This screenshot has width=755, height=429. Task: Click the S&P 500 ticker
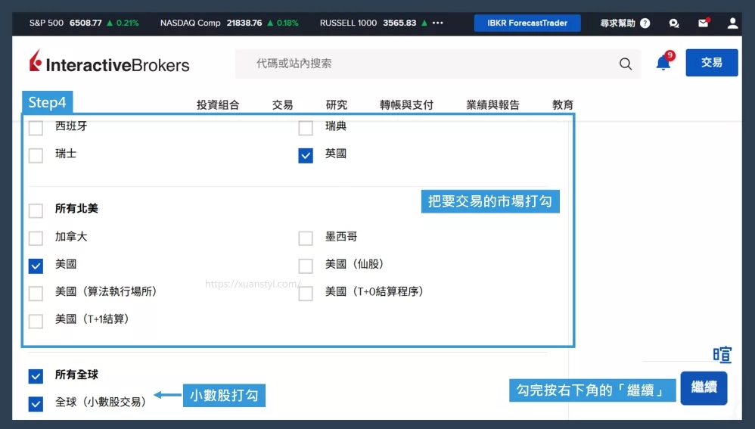(x=84, y=23)
